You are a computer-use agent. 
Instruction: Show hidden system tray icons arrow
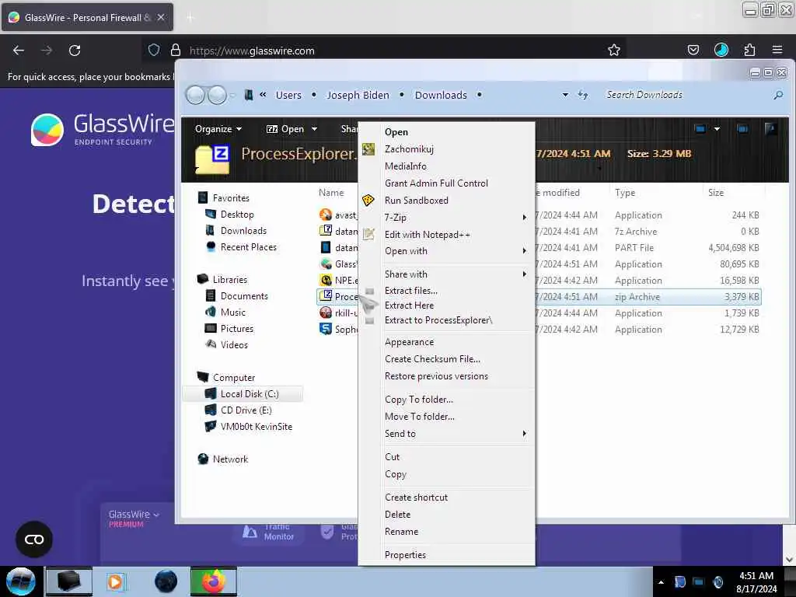661,582
